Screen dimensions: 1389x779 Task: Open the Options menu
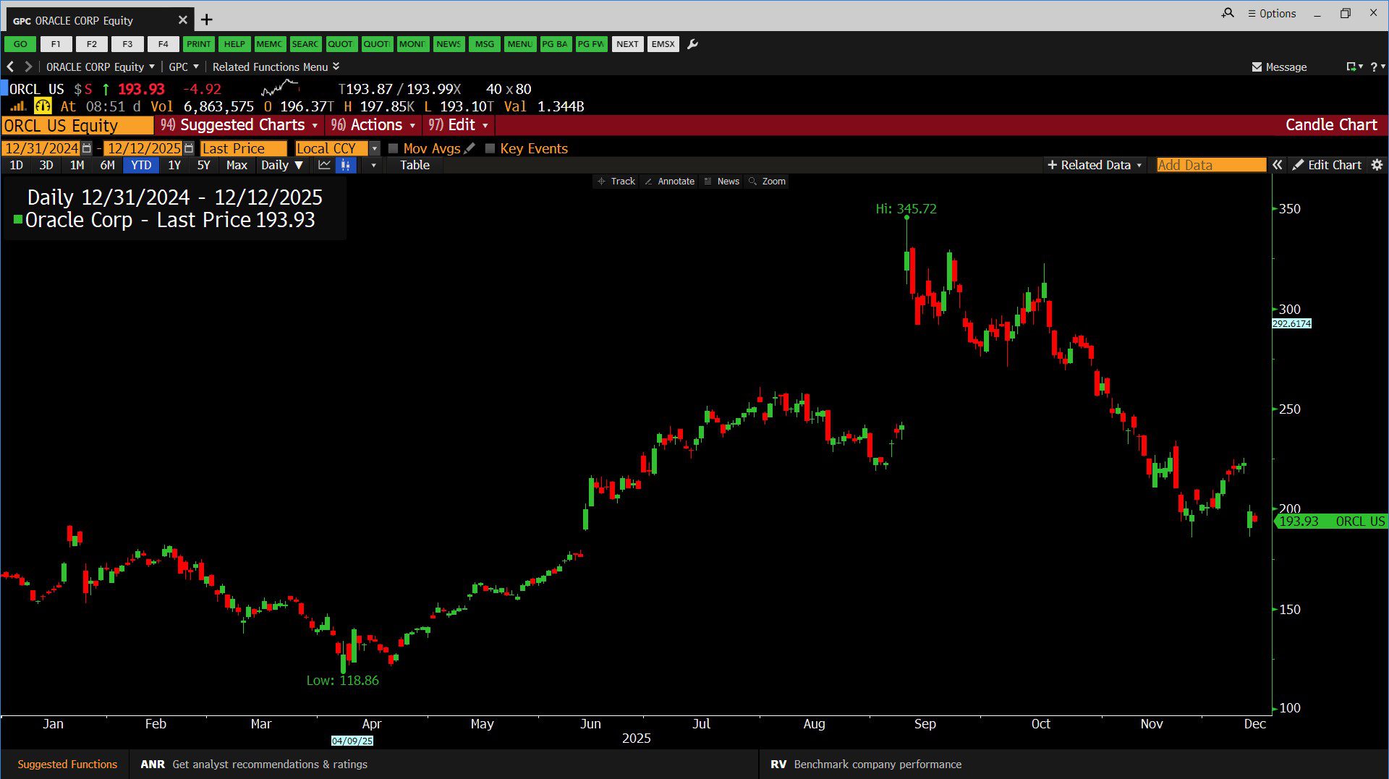click(x=1272, y=13)
